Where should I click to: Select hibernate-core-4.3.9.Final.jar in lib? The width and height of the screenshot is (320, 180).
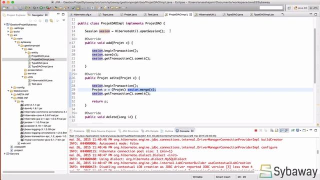[x=39, y=115]
